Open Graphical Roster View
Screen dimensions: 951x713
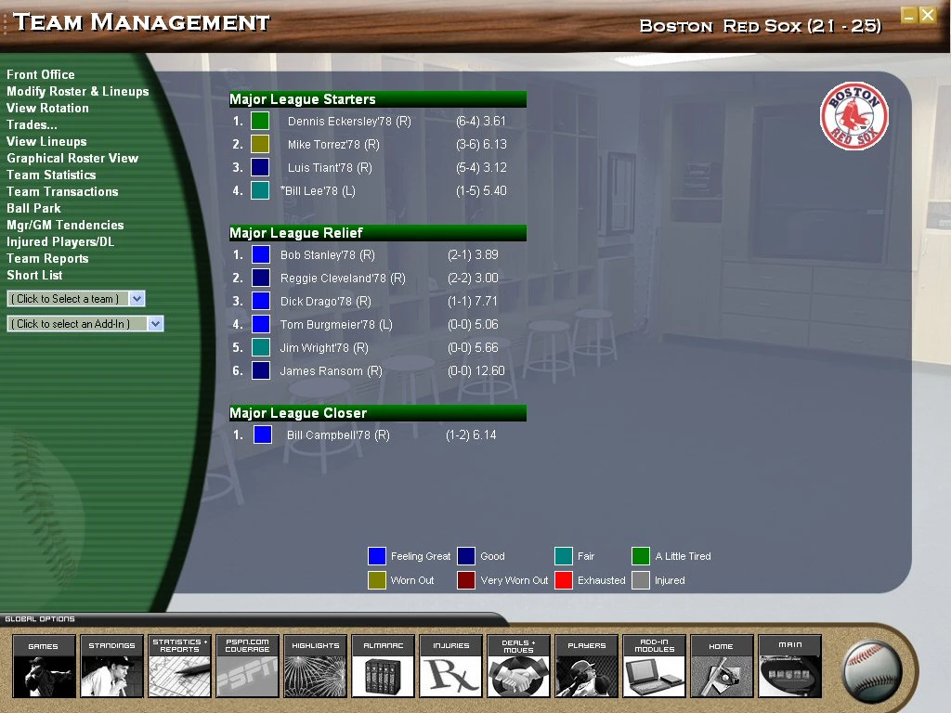[x=72, y=158]
